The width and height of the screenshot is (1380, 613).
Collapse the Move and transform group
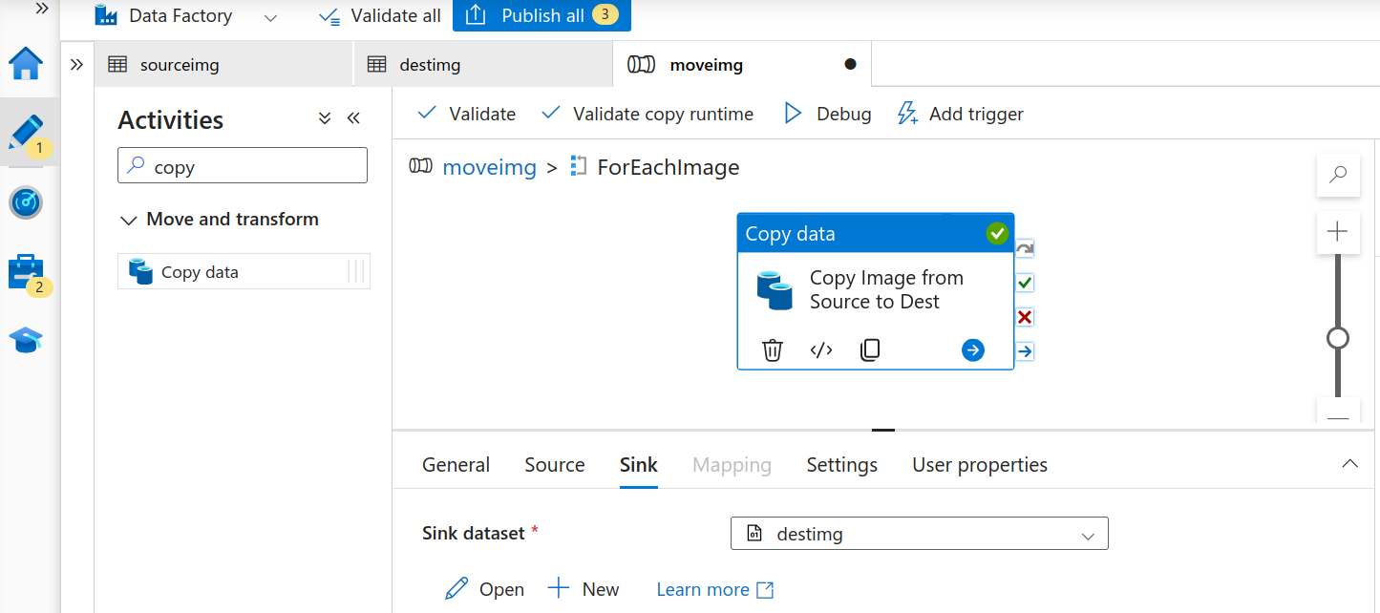point(128,220)
